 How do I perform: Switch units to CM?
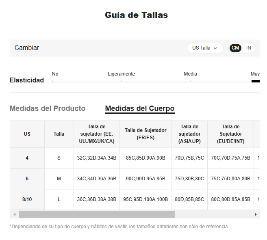point(235,48)
